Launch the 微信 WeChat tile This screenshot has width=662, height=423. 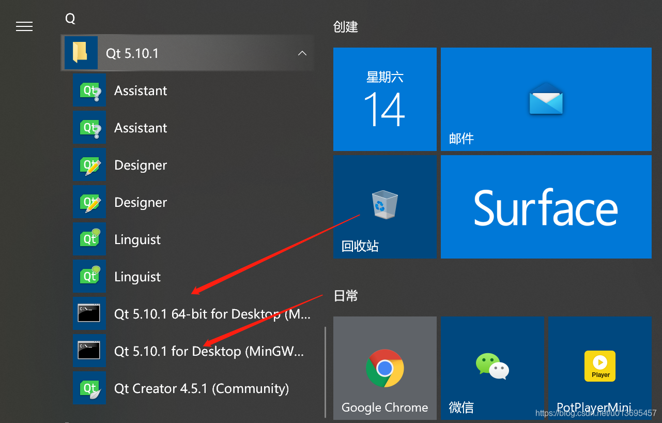492,368
